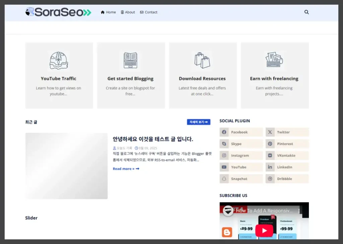Play the embedded YouTube video
343x244 pixels.
point(264,231)
